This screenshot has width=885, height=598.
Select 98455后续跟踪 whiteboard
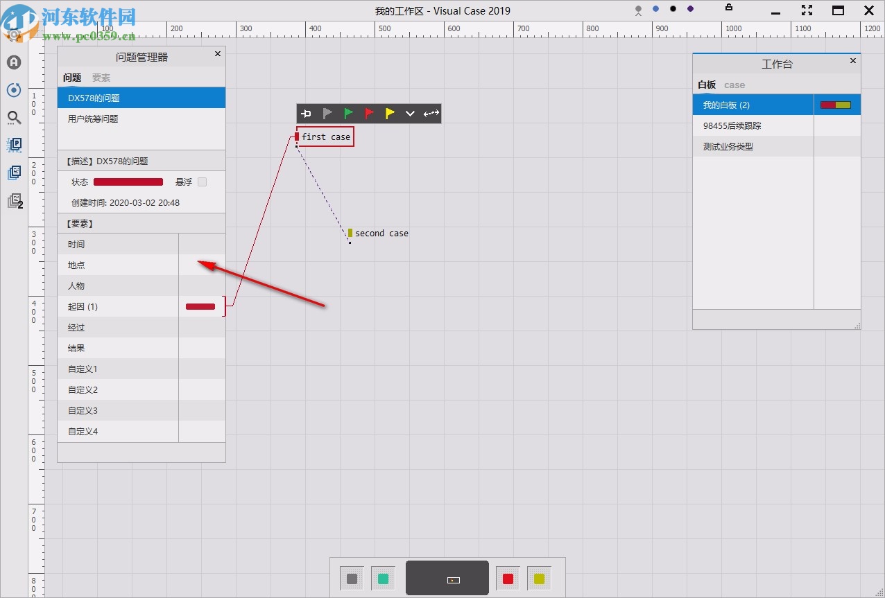click(777, 125)
